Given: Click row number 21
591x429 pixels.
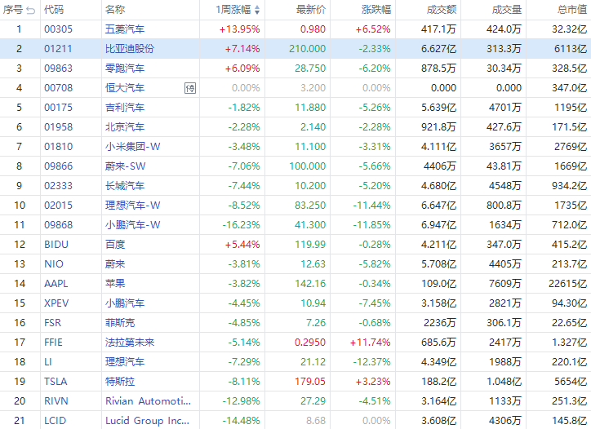Looking at the screenshot, I should [20, 421].
